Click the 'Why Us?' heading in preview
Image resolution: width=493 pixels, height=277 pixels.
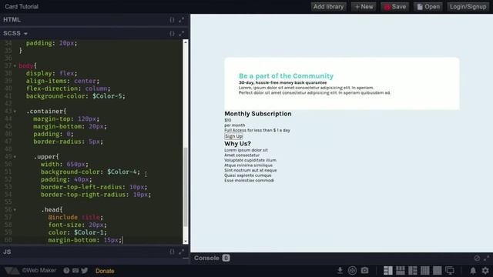(x=237, y=144)
